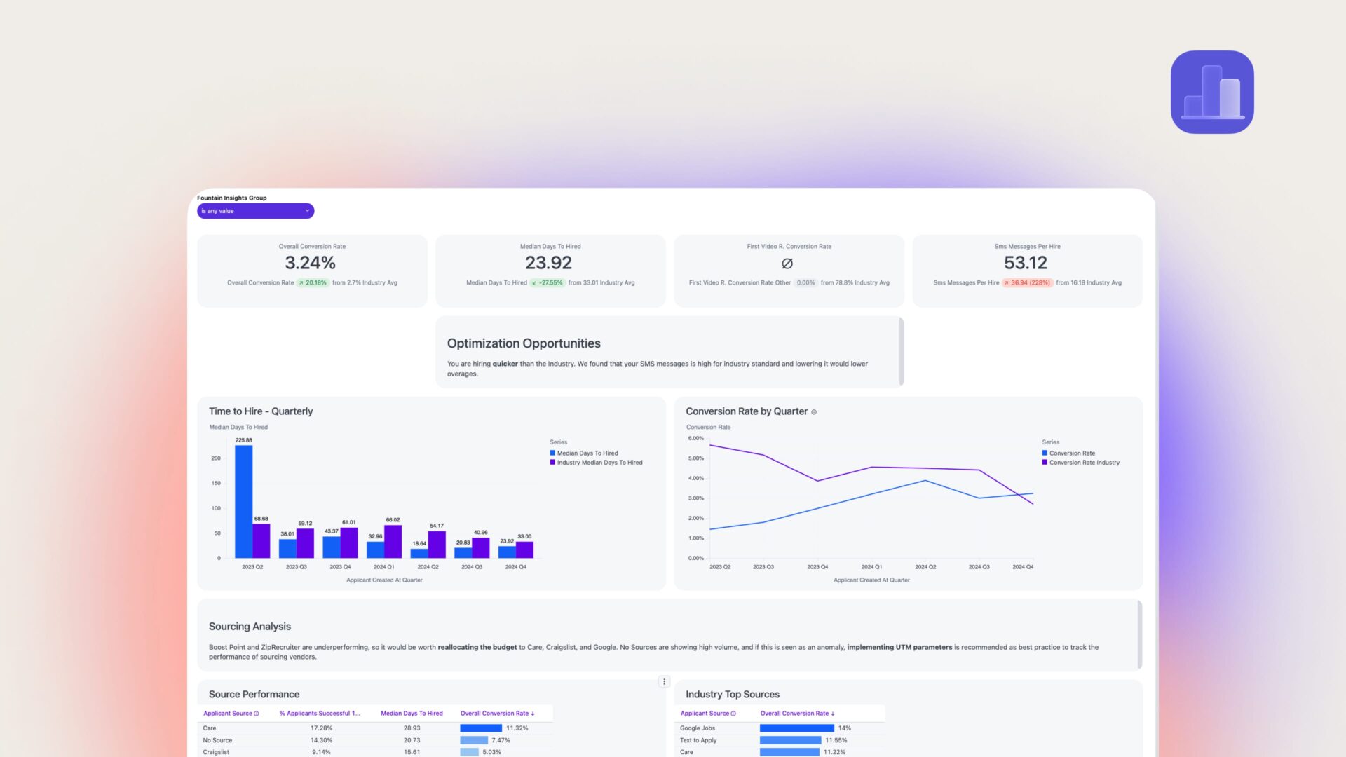This screenshot has width=1346, height=757.
Task: Sort by Median Days To Hired column
Action: pyautogui.click(x=412, y=714)
